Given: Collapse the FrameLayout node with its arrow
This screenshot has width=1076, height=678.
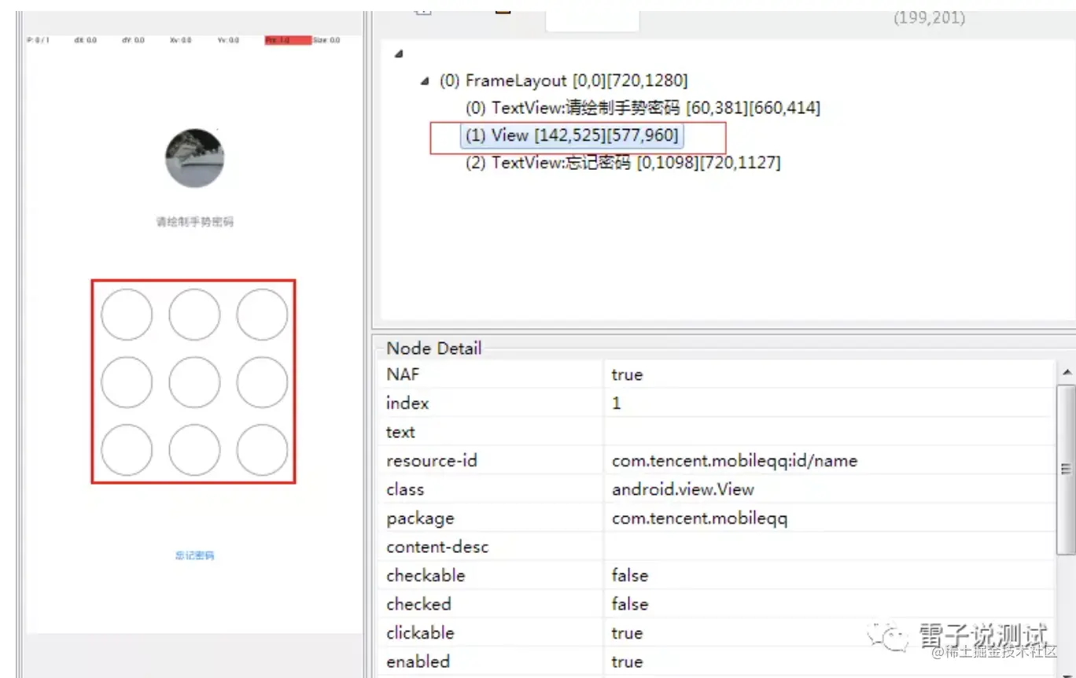Looking at the screenshot, I should tap(425, 81).
